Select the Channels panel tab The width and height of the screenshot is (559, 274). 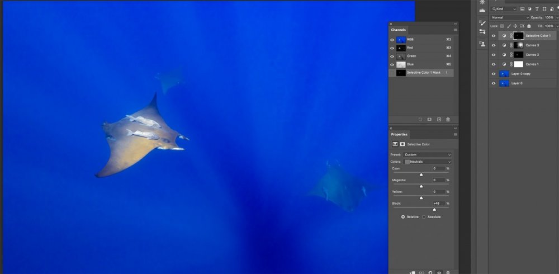398,30
